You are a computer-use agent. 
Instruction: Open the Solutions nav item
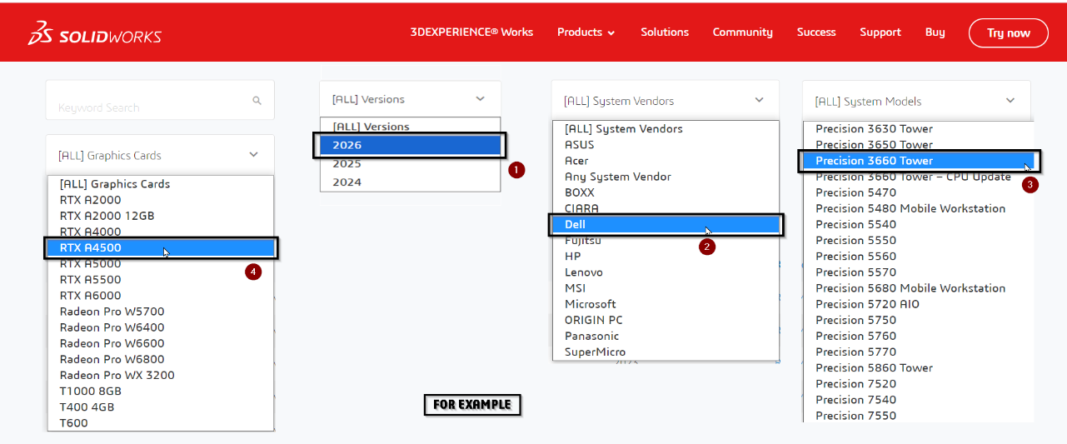tap(664, 32)
